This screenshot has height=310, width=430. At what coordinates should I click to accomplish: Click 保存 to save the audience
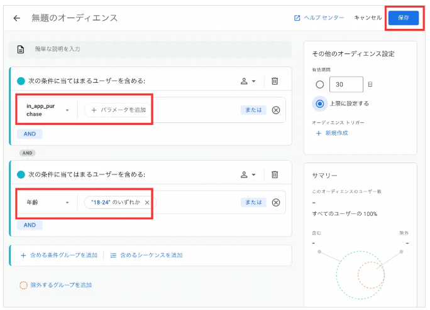pos(403,18)
